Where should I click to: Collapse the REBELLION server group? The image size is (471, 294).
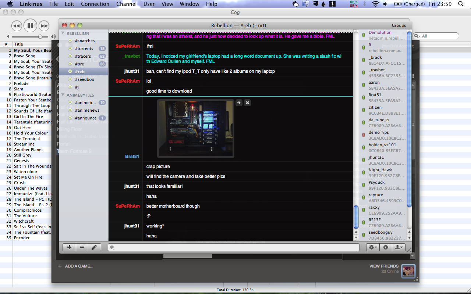pyautogui.click(x=63, y=33)
